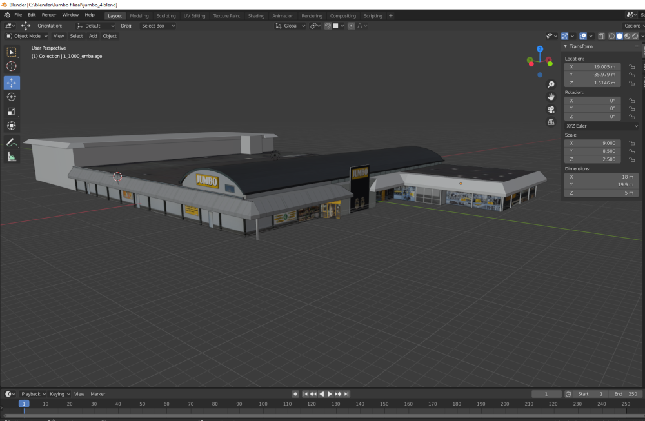Toggle auto keying record button
Screen dimensions: 645x421
click(x=295, y=394)
